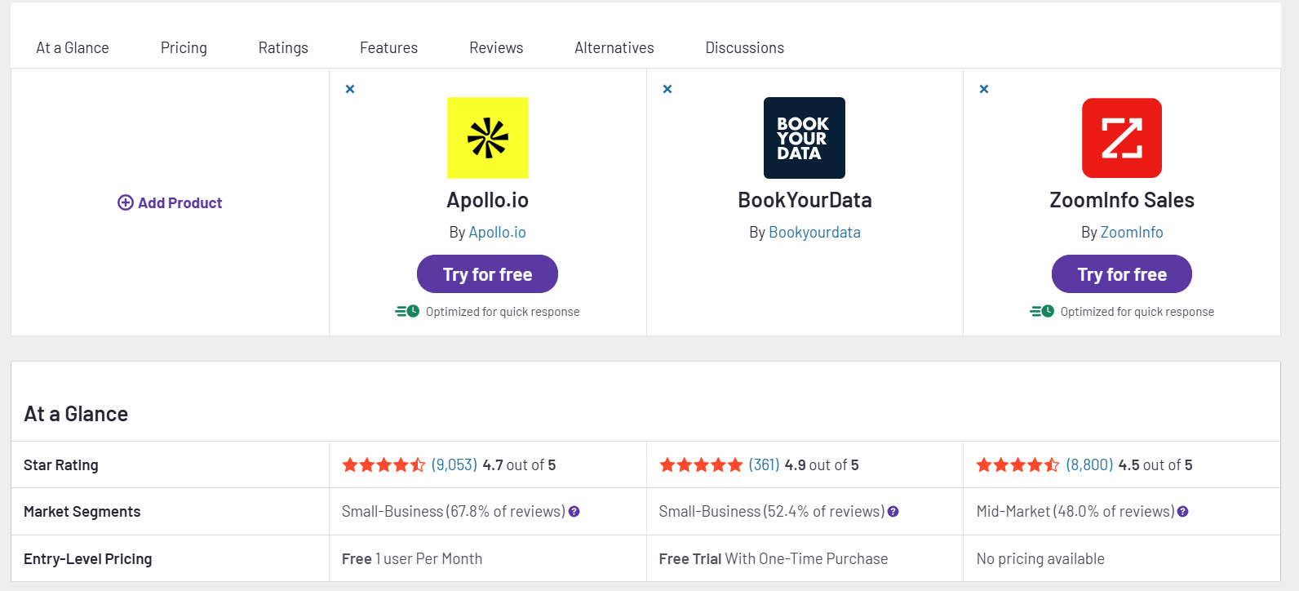This screenshot has width=1299, height=591.
Task: Open Small-Business 67.8% help tooltip icon
Action: (574, 512)
